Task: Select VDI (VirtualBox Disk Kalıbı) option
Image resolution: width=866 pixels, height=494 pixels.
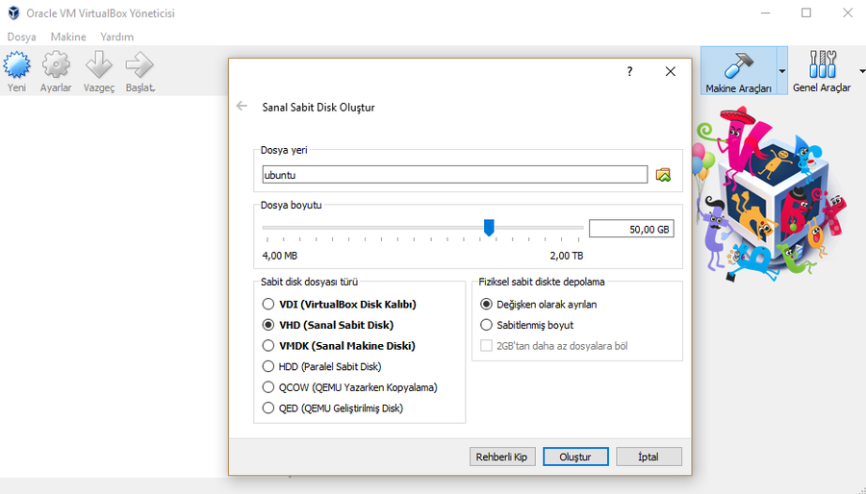Action: click(x=268, y=305)
